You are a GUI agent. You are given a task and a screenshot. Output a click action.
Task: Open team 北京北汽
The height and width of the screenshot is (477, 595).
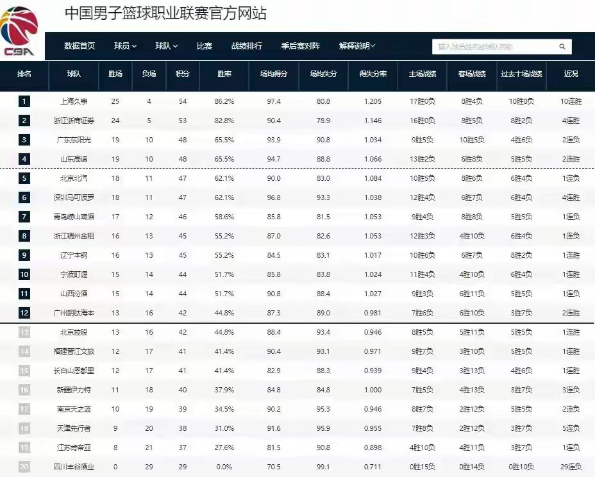click(x=74, y=178)
